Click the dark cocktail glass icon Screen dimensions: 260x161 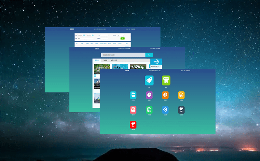pos(181,110)
